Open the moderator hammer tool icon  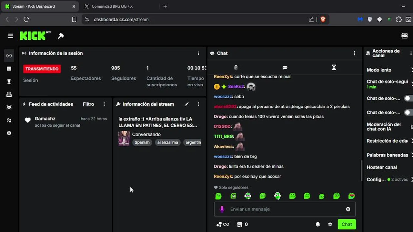click(61, 36)
